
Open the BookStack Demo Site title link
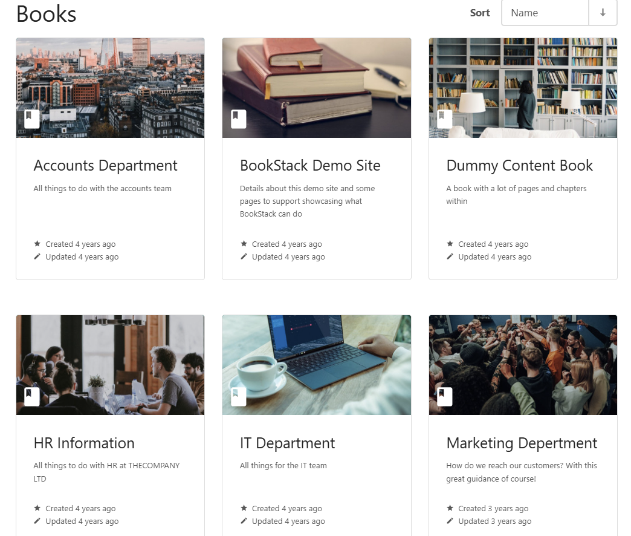(x=310, y=166)
